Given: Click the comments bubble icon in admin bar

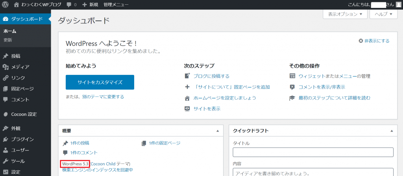Looking at the screenshot, I should pos(69,5).
